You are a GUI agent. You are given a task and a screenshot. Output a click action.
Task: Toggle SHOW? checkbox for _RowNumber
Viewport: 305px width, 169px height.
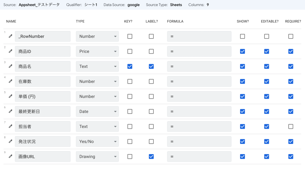coord(242,36)
